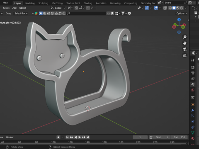Image resolution: width=199 pixels, height=149 pixels.
Task: Open the Particles properties tab
Action: [193, 116]
